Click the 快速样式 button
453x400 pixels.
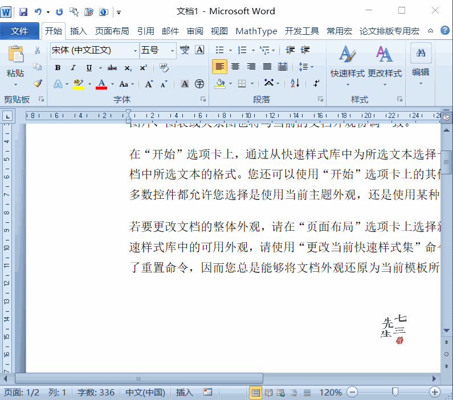(348, 66)
